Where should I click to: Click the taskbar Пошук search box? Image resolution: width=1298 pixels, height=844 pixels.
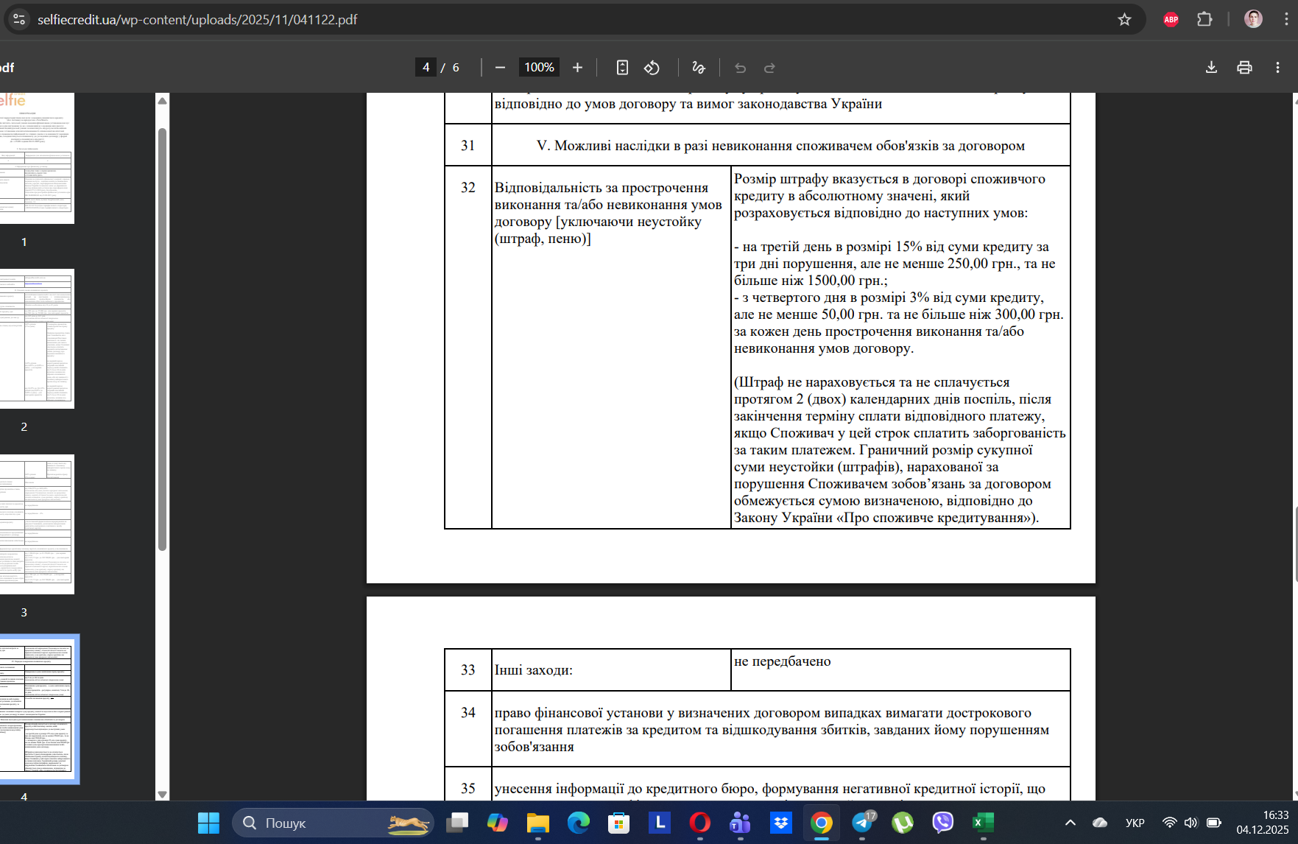(x=333, y=823)
